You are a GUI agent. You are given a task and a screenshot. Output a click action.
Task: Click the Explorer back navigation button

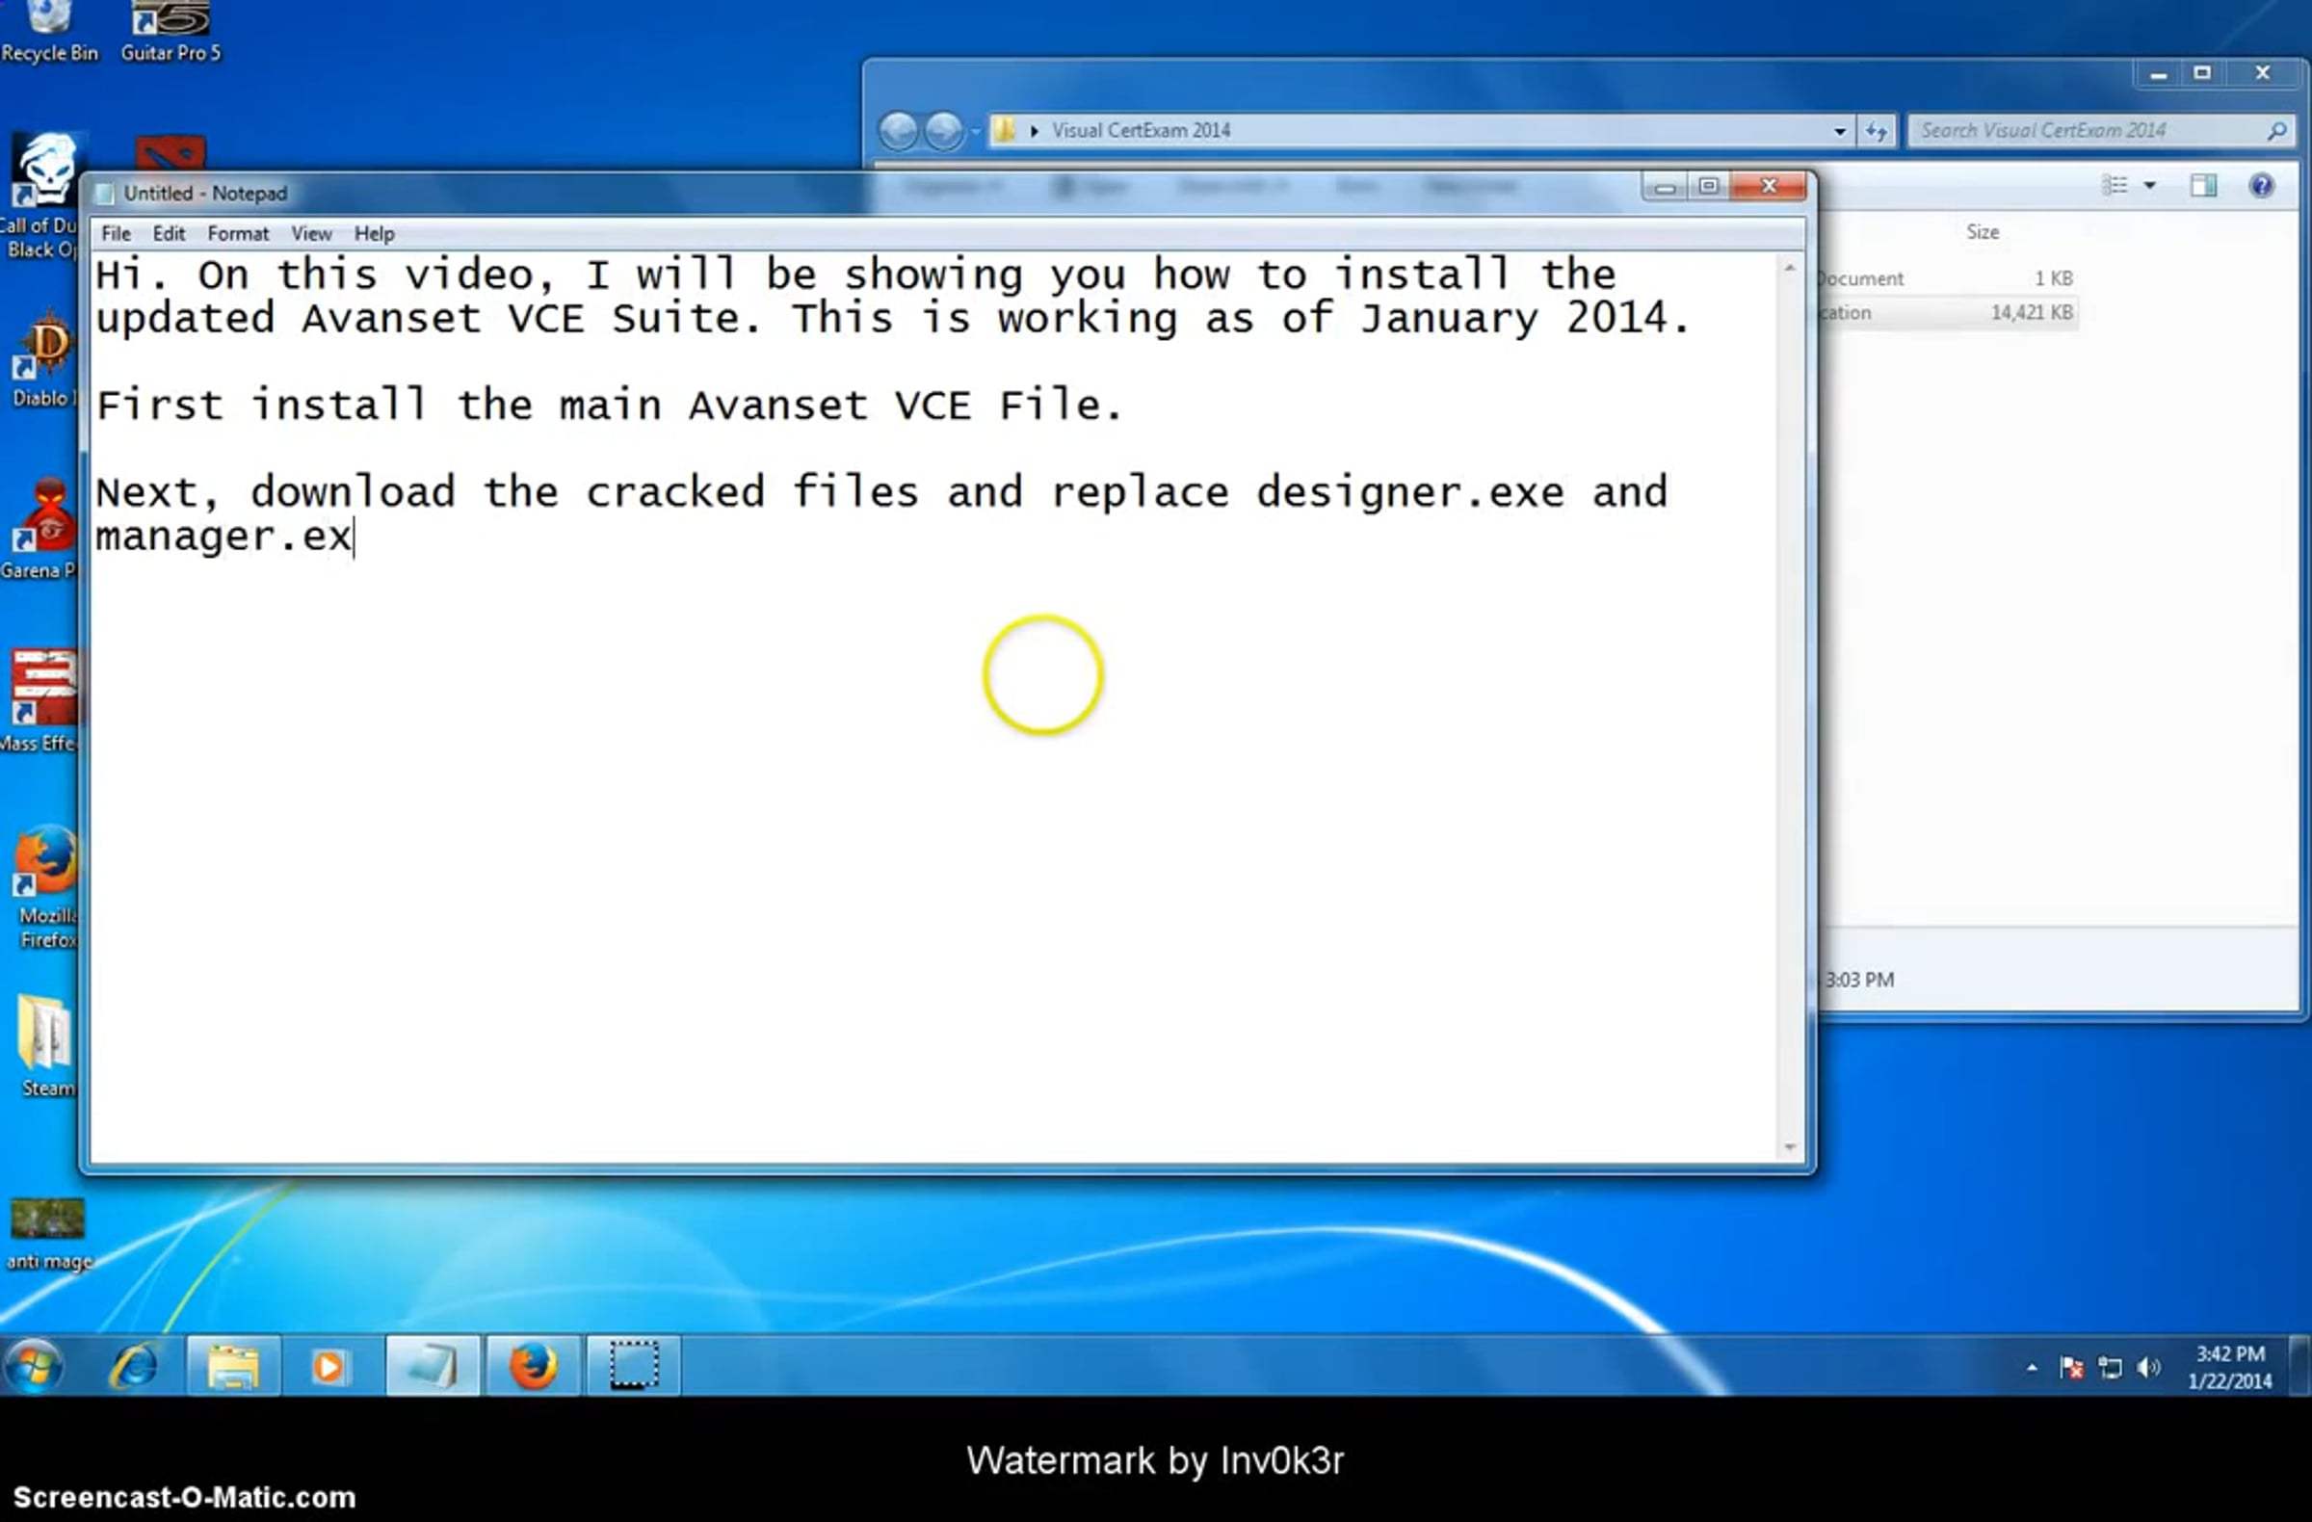[x=899, y=131]
